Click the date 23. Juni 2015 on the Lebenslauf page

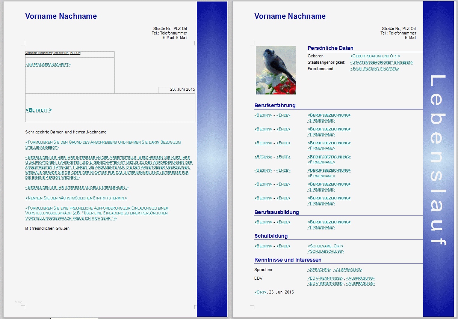[x=281, y=292]
